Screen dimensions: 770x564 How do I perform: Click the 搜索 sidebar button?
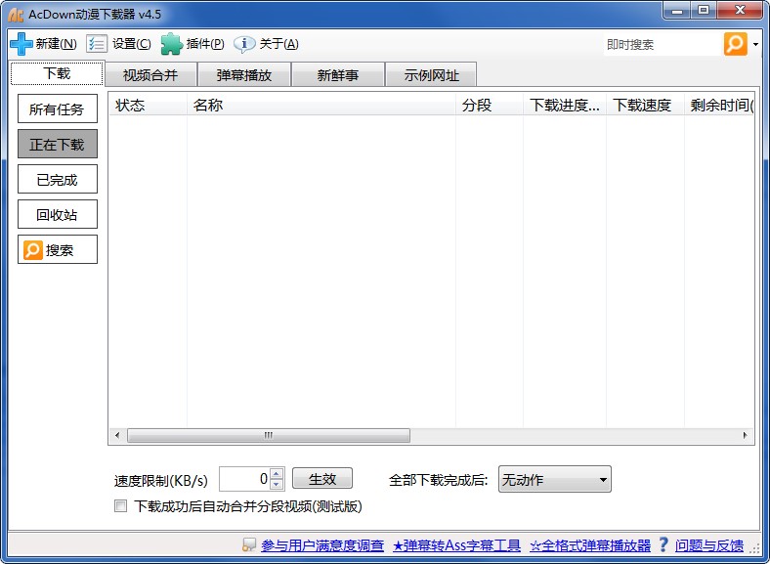coord(58,249)
